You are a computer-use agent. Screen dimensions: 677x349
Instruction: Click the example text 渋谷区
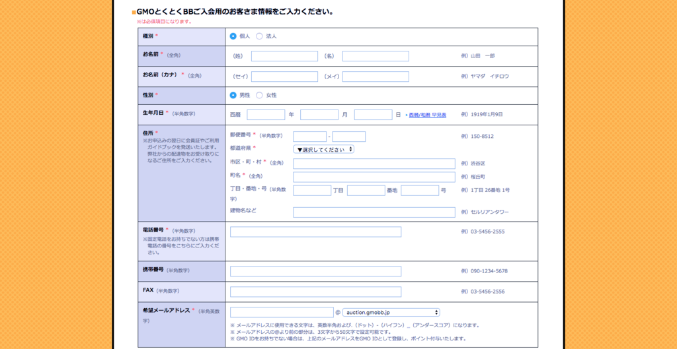click(x=478, y=164)
